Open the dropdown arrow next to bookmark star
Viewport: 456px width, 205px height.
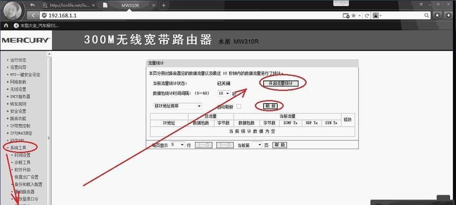tap(360, 15)
